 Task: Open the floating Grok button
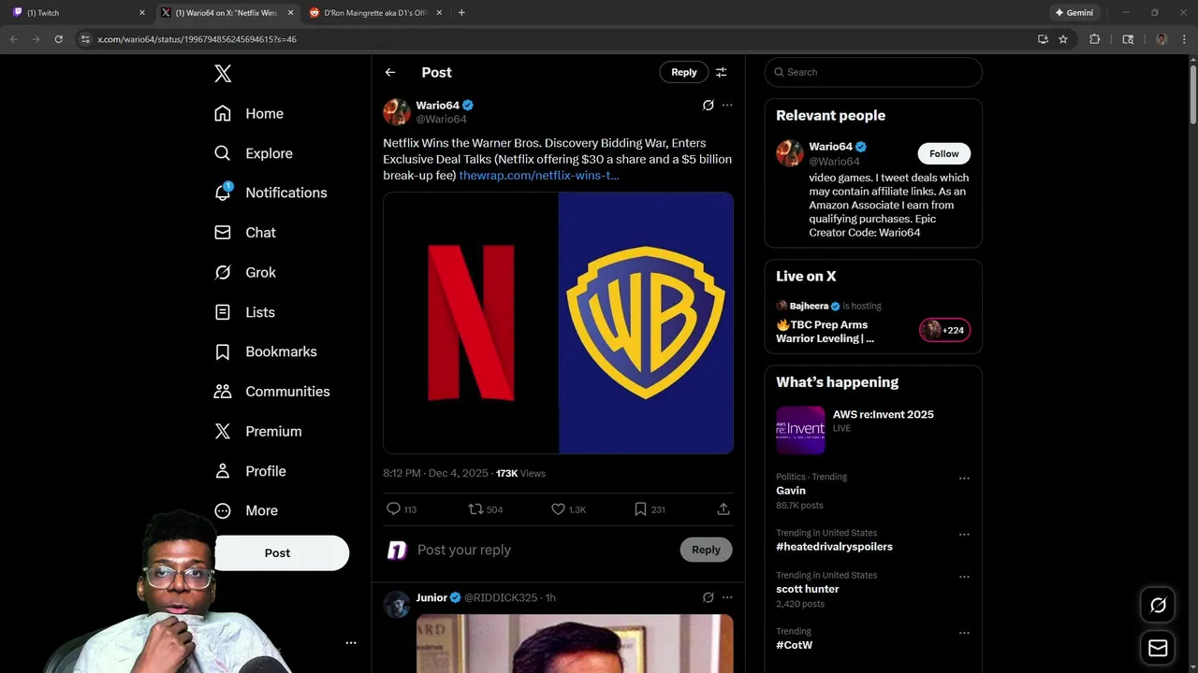click(x=1158, y=606)
